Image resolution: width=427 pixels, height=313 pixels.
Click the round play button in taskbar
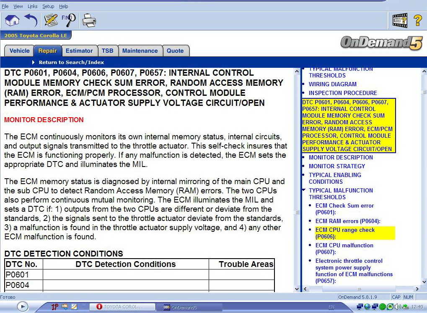click(23, 307)
